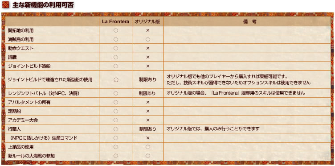Image resolution: width=335 pixels, height=166 pixels.
Task: Click the オリジナル版 circle for 新ルールの大海戦の参加
Action: 147,156
